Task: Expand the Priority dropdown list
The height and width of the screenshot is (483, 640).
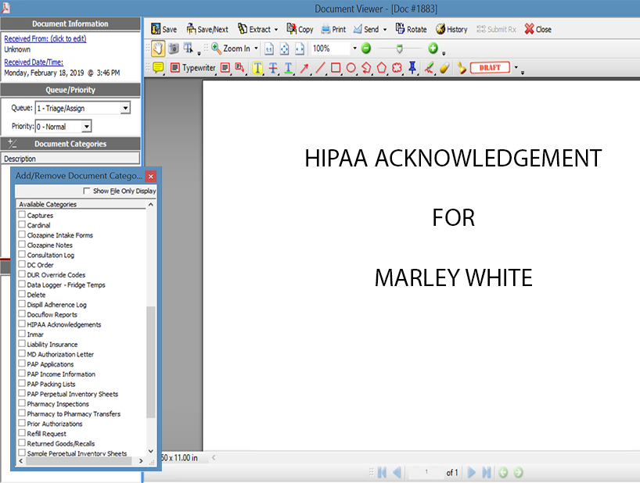Action: point(87,127)
